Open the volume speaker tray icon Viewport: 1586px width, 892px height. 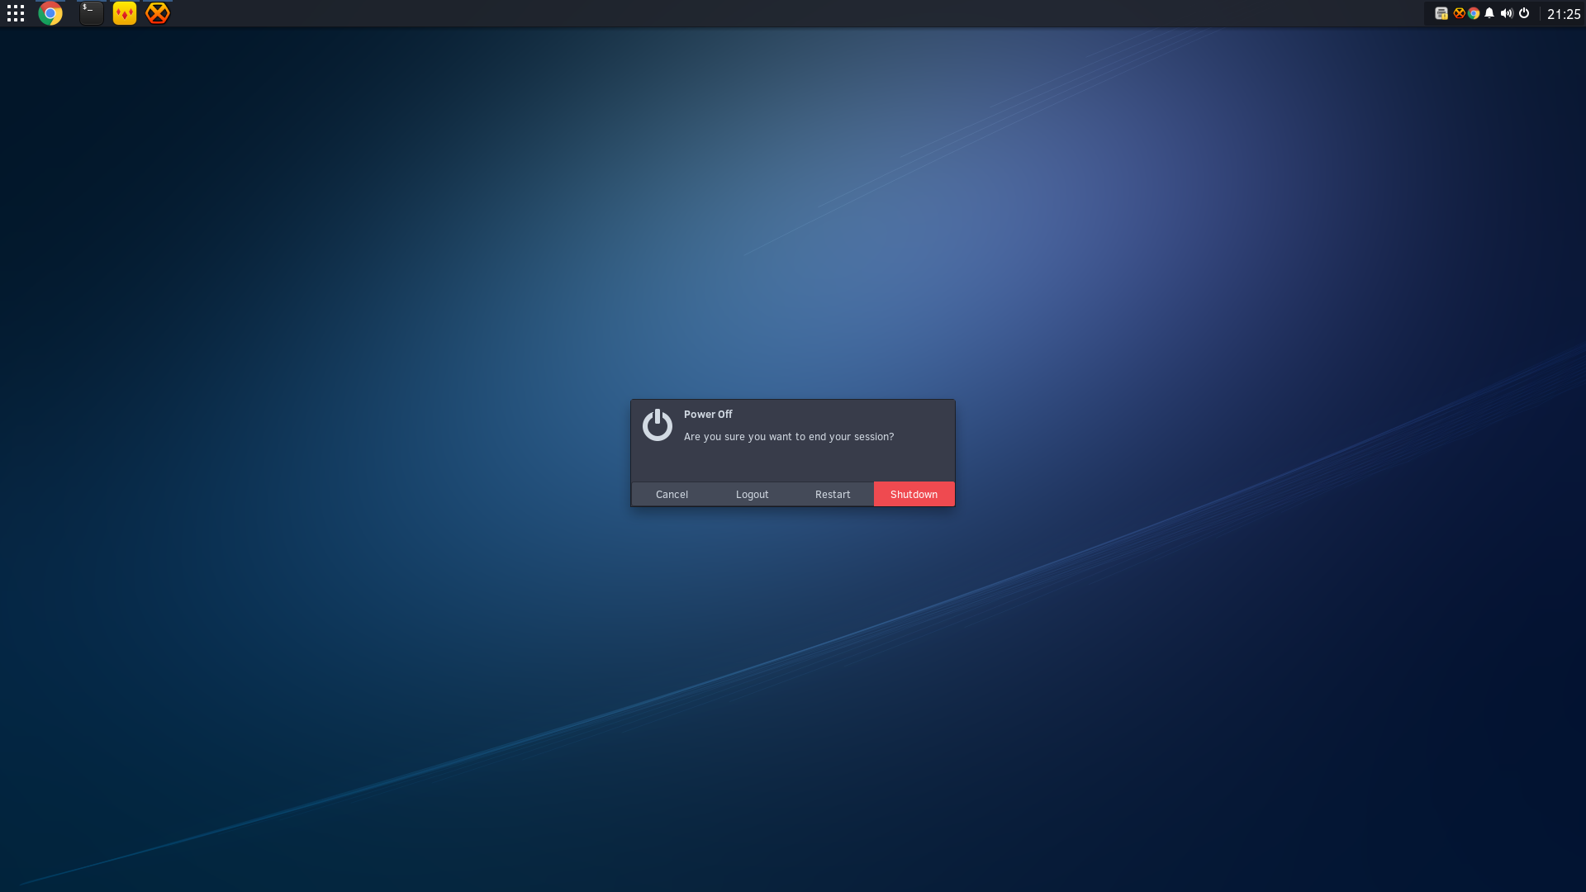click(x=1507, y=13)
